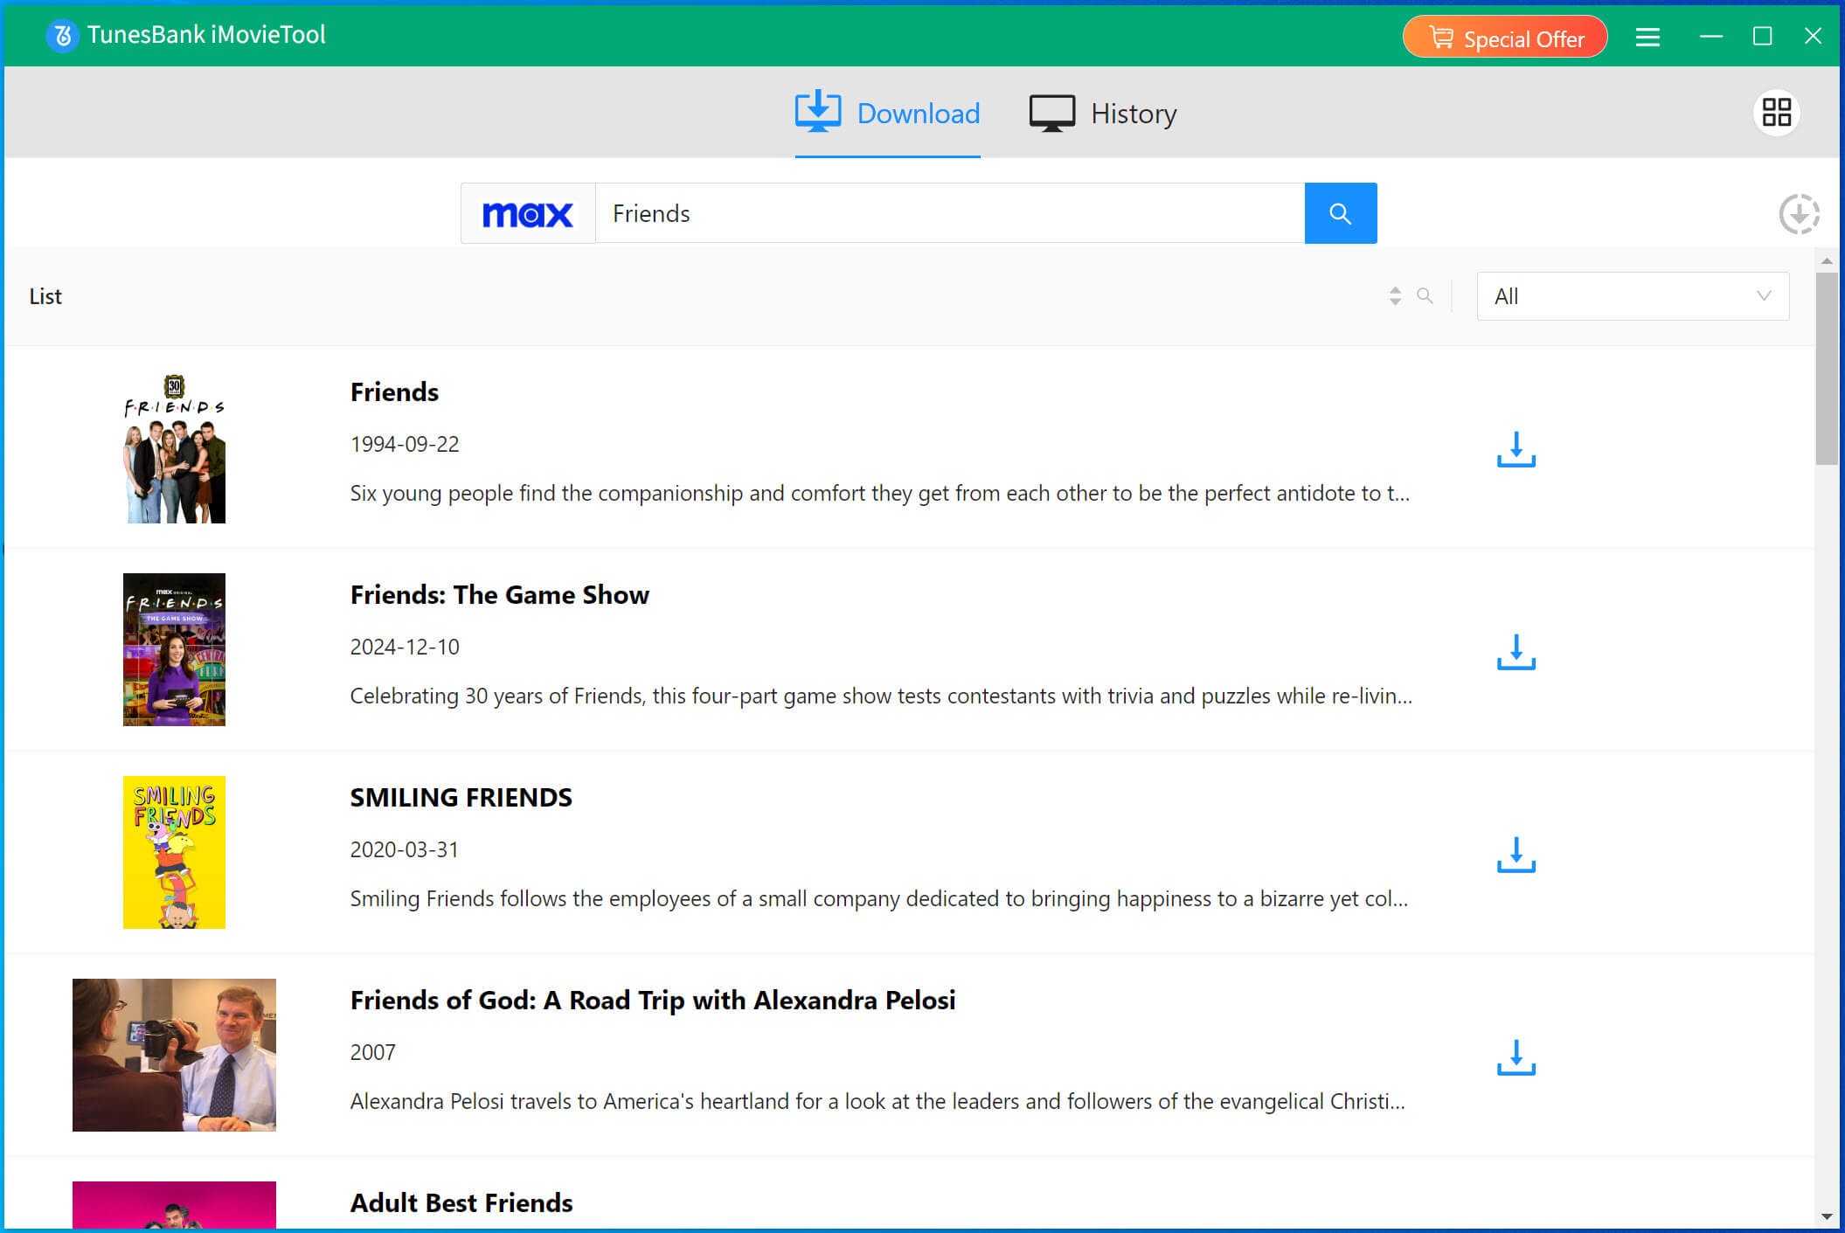
Task: Click the scrollbar up arrow
Action: [x=1827, y=260]
